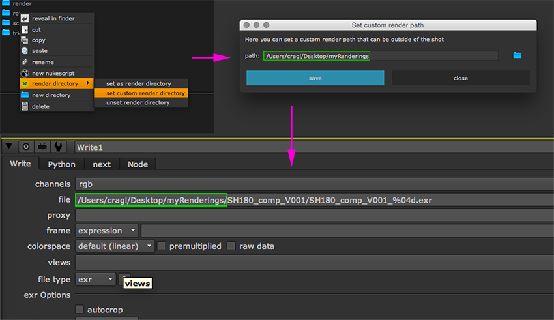
Task: Collapse the Write1 panel with the triangle
Action: point(9,147)
